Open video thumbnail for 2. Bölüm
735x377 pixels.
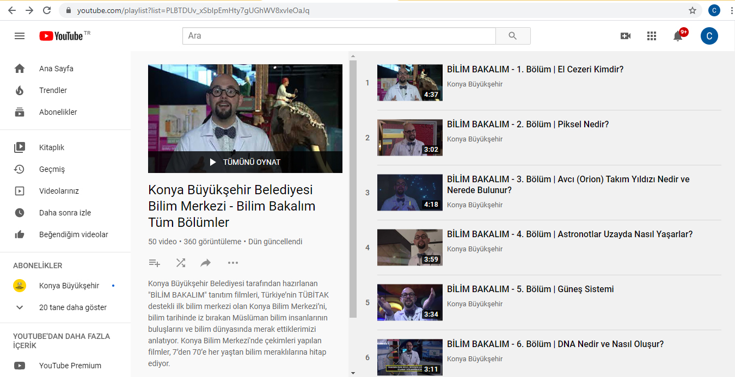click(x=410, y=138)
